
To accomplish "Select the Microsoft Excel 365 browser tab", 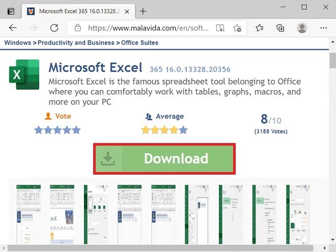I will (x=78, y=11).
